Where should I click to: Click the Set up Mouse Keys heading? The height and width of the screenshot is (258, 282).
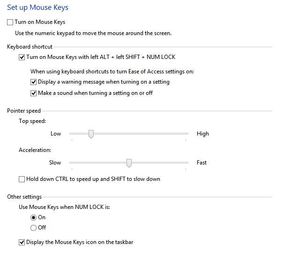coord(37,7)
